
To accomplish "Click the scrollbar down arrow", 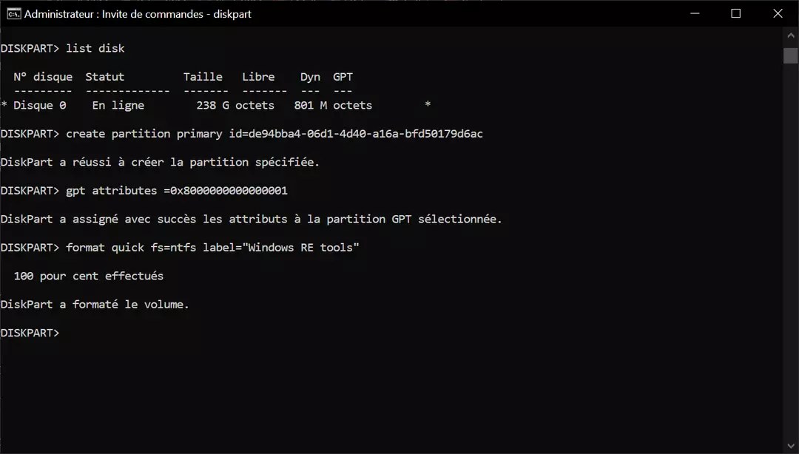I will 791,447.
